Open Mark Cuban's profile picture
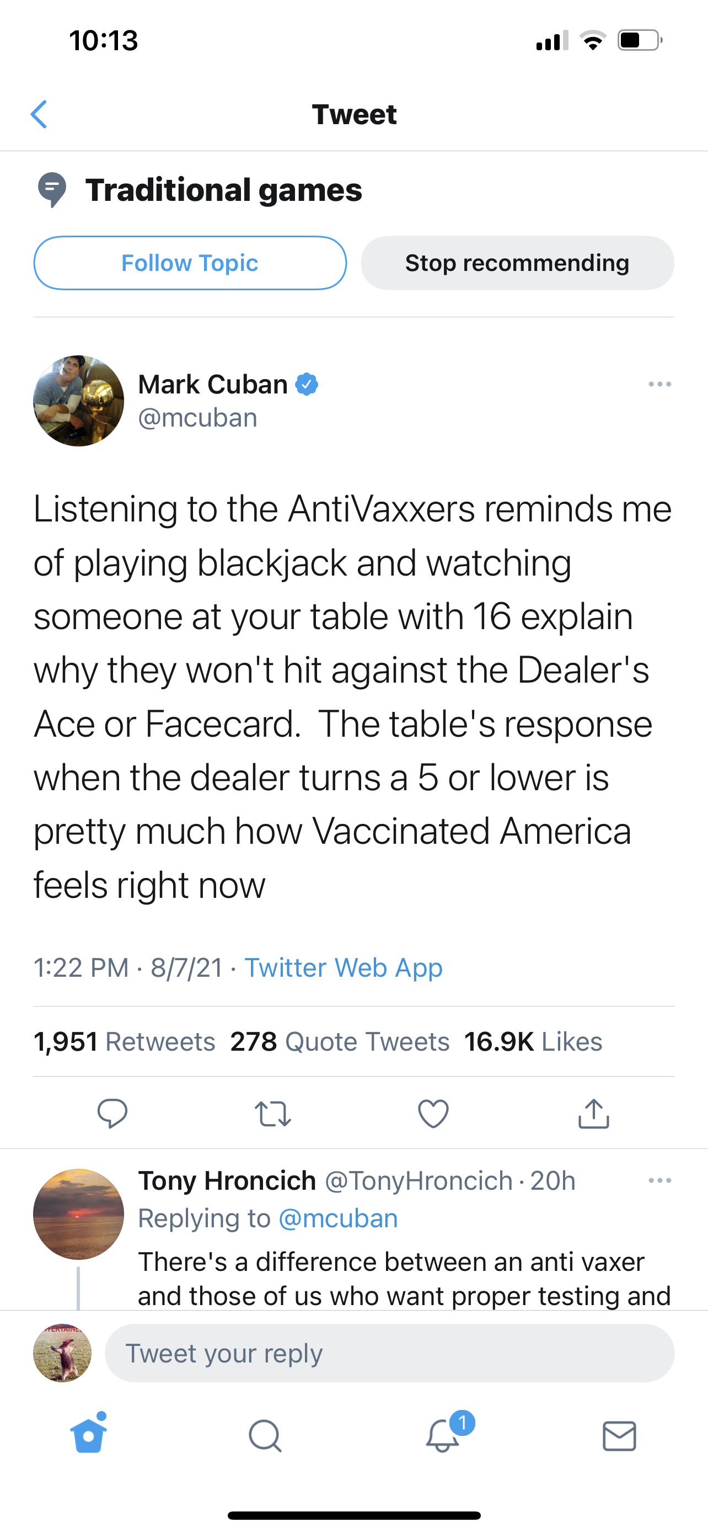Screen dimensions: 708x1533 (x=78, y=401)
